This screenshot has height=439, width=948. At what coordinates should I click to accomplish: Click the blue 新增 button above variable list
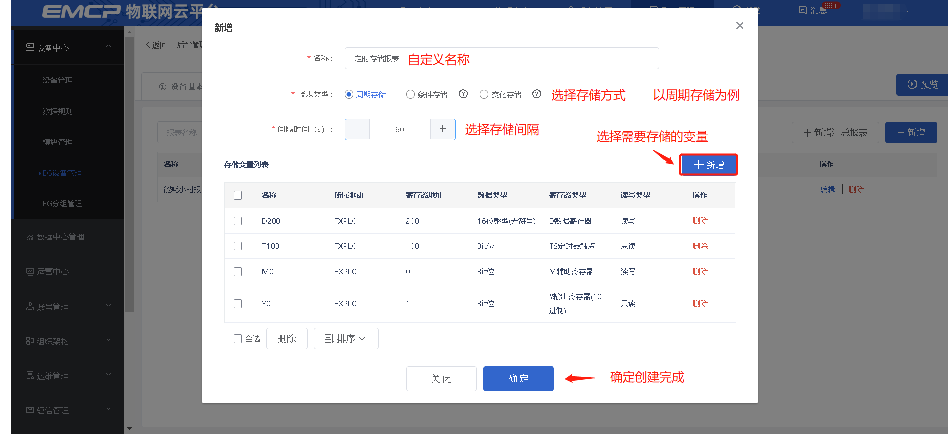709,164
